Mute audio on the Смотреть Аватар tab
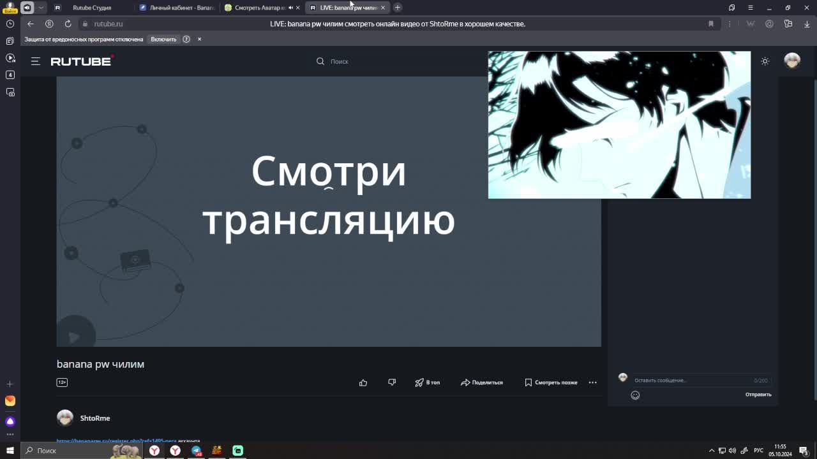This screenshot has width=817, height=459. 290,8
